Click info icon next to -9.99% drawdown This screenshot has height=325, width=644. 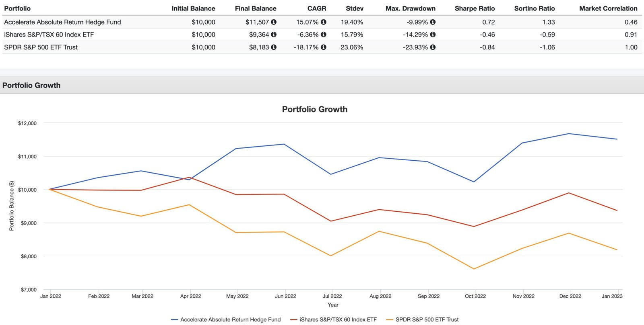coord(433,22)
